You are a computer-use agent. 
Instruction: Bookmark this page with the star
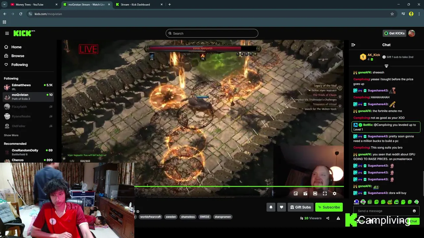pos(392,14)
